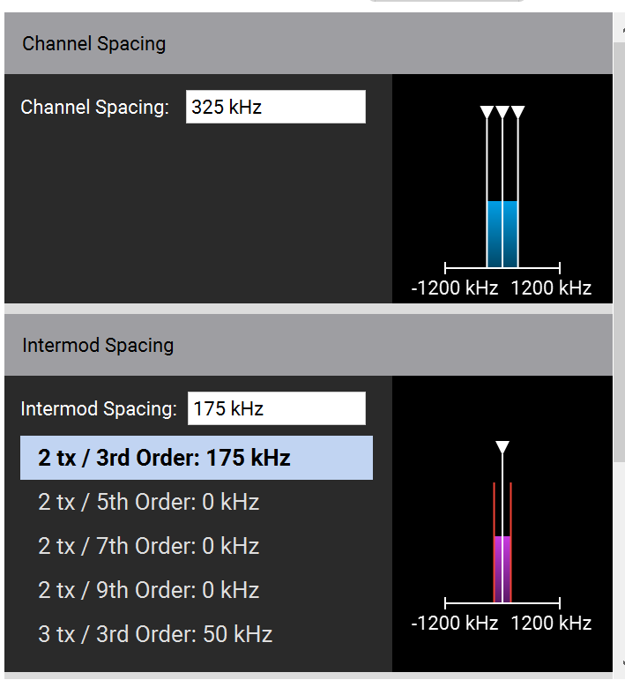This screenshot has width=625, height=680.
Task: Click left triangle marker in channel diagram
Action: (x=487, y=112)
